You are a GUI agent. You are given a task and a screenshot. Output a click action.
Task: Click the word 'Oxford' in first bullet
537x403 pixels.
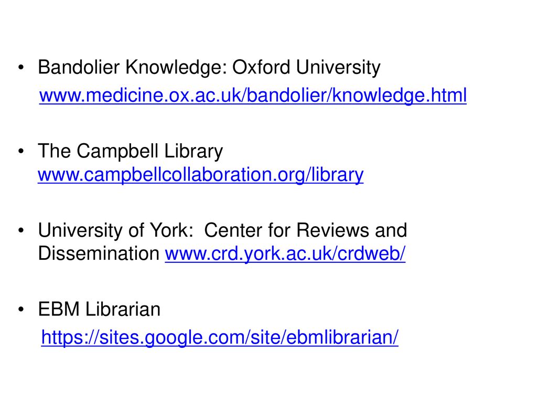[261, 67]
